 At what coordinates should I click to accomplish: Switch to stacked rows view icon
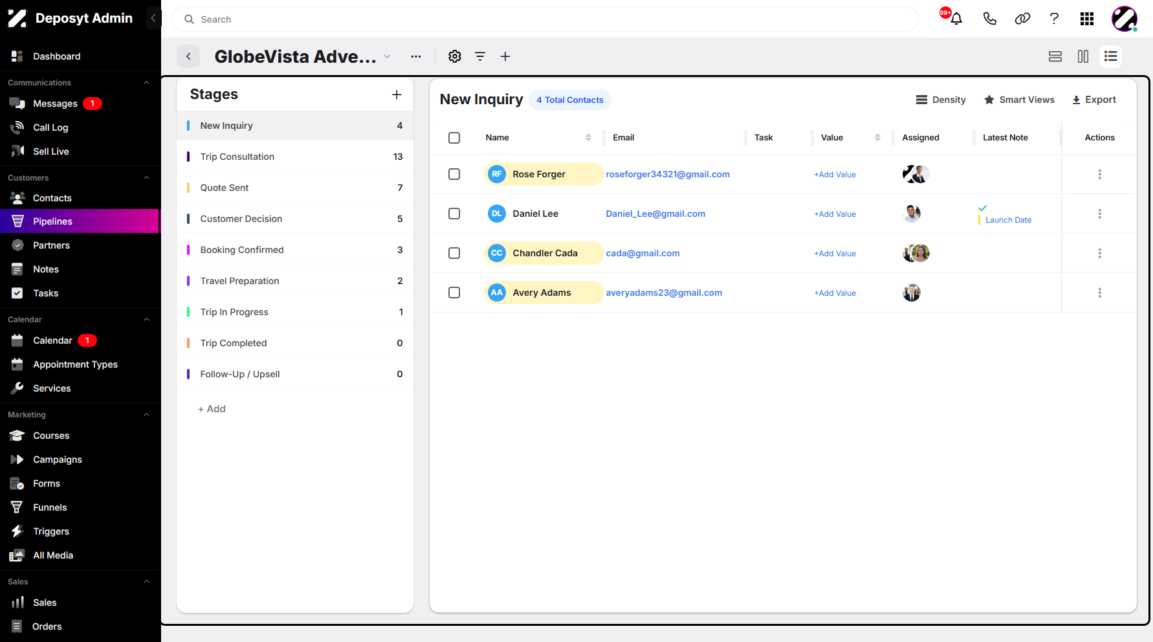[x=1055, y=56]
